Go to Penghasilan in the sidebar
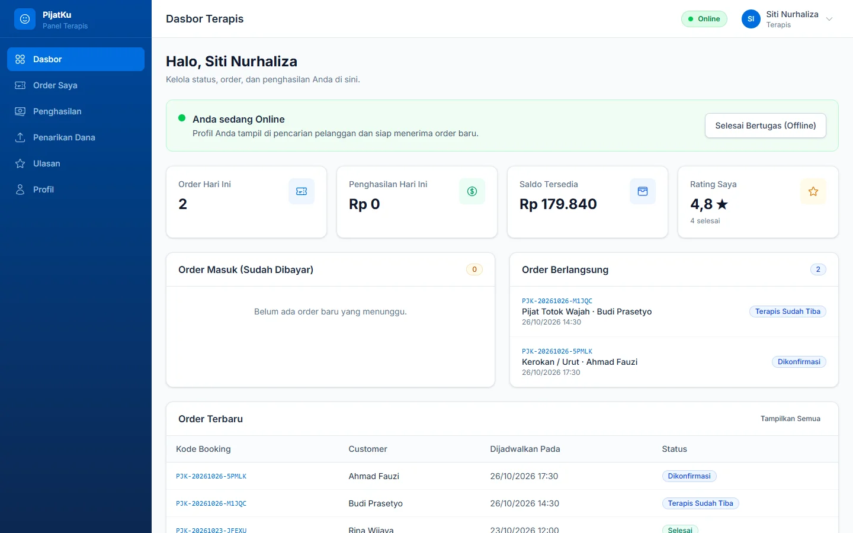Viewport: 853px width, 533px height. point(76,111)
